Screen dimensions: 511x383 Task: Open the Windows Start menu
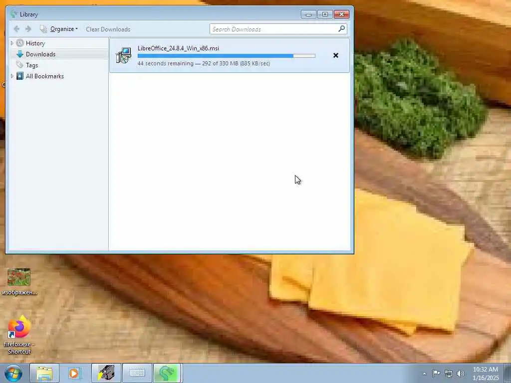click(x=13, y=373)
